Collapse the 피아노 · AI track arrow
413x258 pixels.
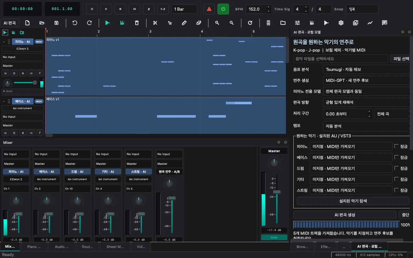(4, 42)
